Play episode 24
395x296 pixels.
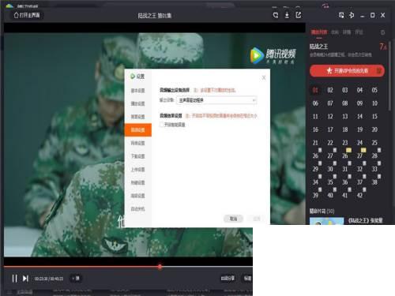tap(359, 143)
